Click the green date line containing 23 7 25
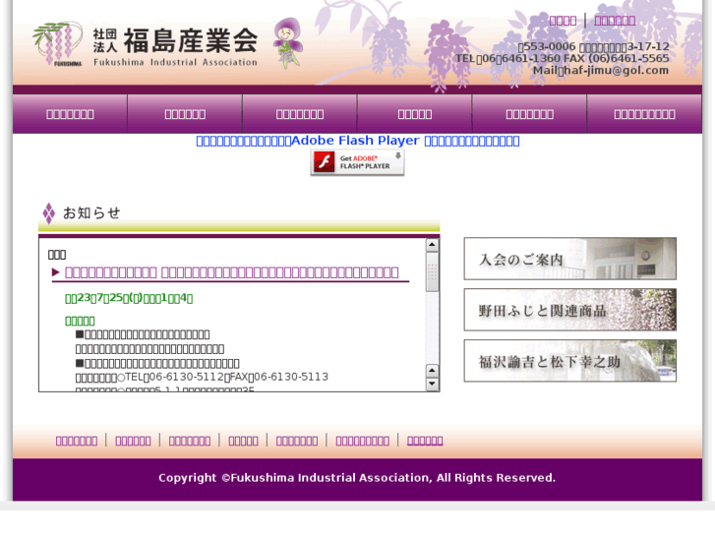The width and height of the screenshot is (715, 536). click(x=129, y=298)
